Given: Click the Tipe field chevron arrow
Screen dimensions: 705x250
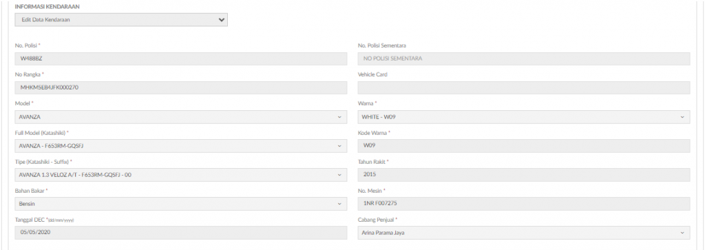Looking at the screenshot, I should click(x=339, y=174).
